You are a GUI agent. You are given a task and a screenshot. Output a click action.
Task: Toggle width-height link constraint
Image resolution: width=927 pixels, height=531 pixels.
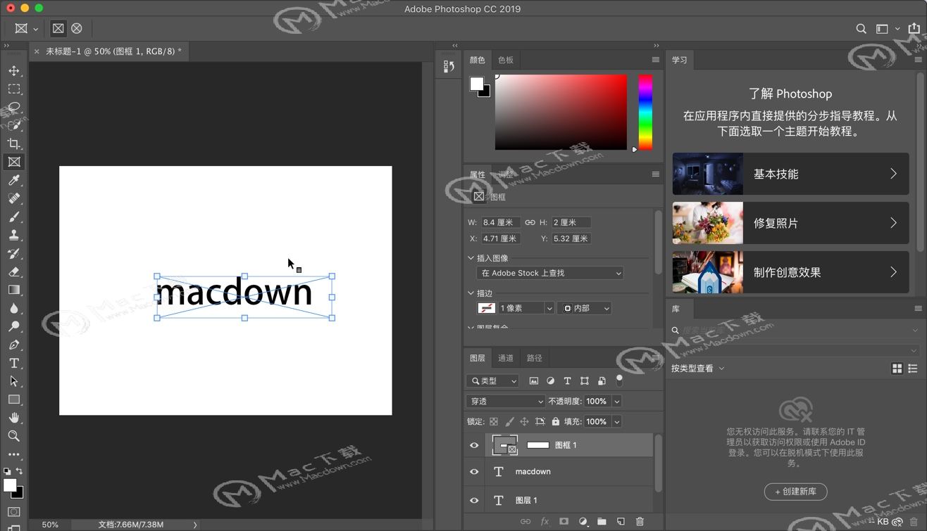(530, 222)
